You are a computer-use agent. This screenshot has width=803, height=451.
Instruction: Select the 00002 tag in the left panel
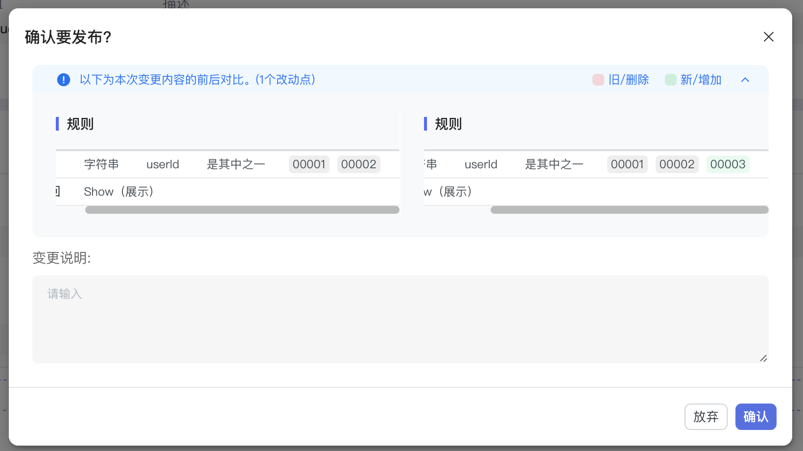tap(358, 164)
